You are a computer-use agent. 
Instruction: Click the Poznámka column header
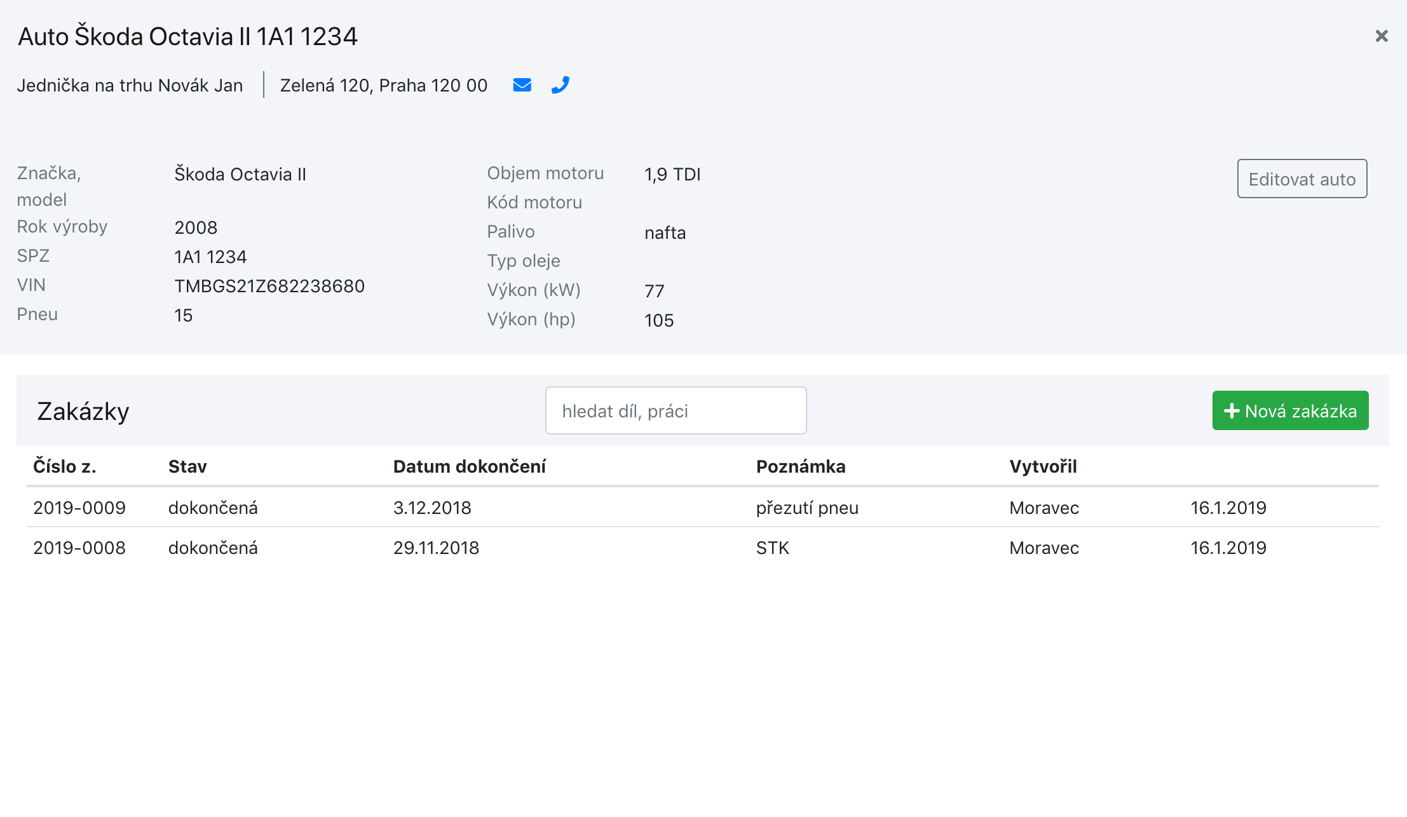(x=800, y=466)
